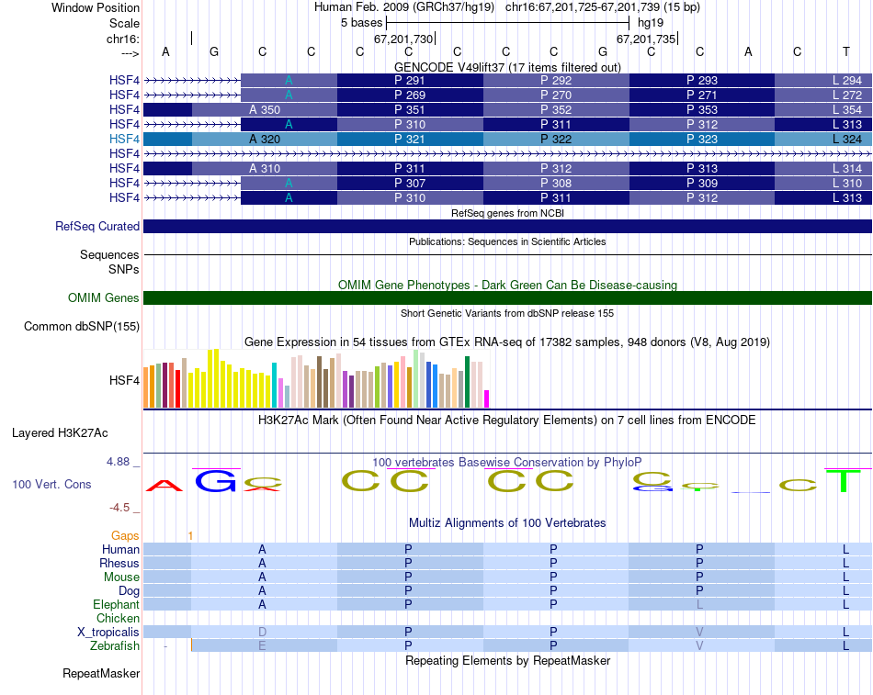This screenshot has width=873, height=695.
Task: Click the Rhesus alignment row label
Action: [119, 563]
